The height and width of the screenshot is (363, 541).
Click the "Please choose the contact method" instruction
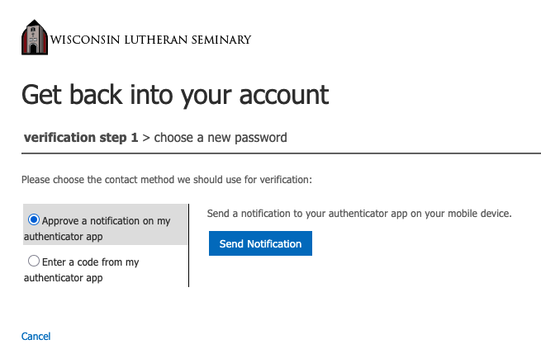click(166, 179)
